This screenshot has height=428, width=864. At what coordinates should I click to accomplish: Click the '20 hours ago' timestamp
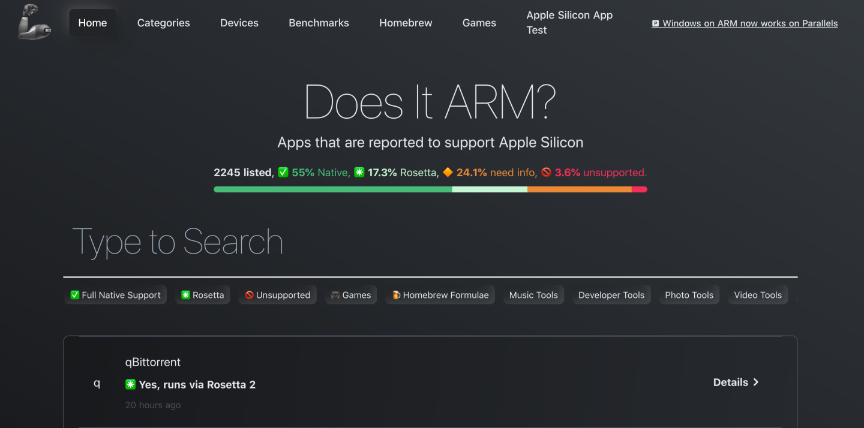(153, 405)
